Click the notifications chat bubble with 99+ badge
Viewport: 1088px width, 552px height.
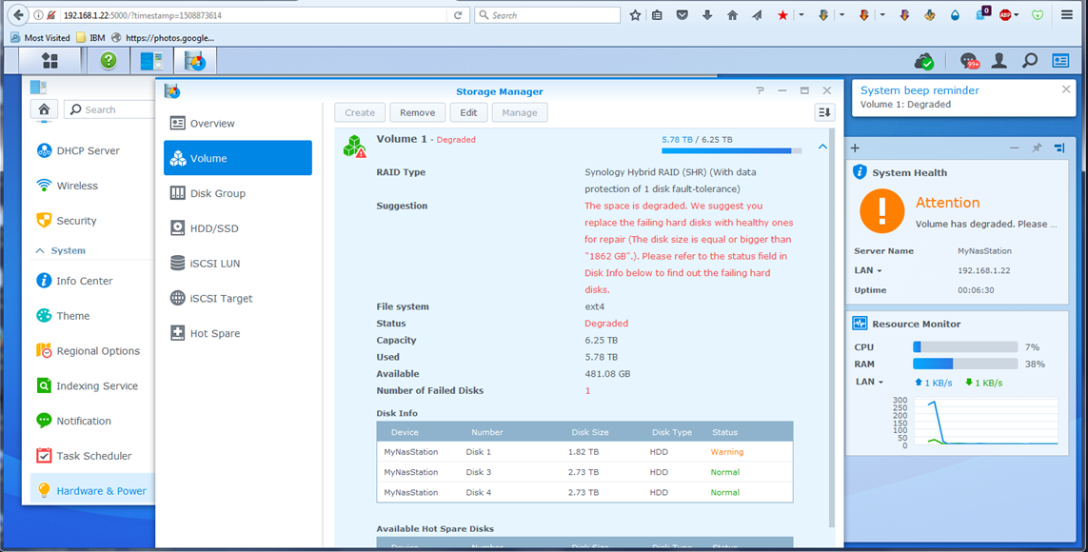coord(969,61)
